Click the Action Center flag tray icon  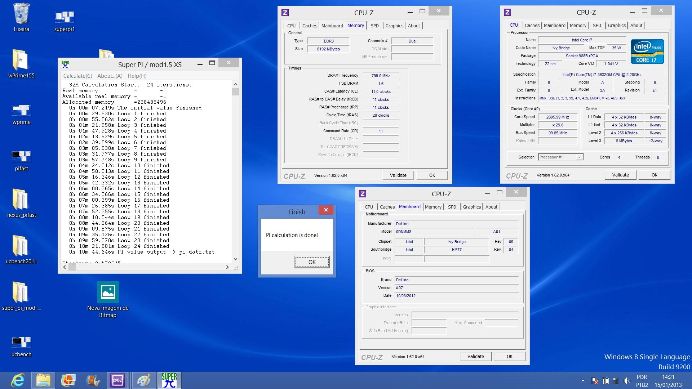(595, 381)
